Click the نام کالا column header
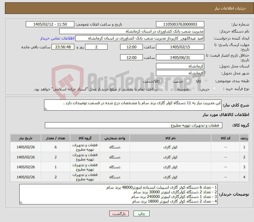The height and width of the screenshot is (222, 254). pos(170,138)
